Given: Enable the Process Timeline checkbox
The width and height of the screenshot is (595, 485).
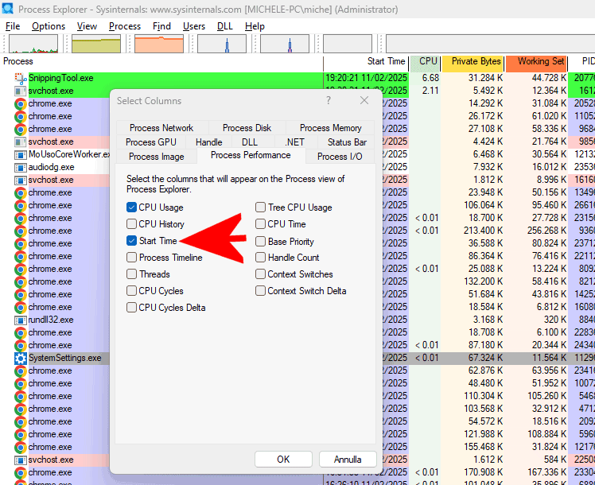Looking at the screenshot, I should point(131,257).
